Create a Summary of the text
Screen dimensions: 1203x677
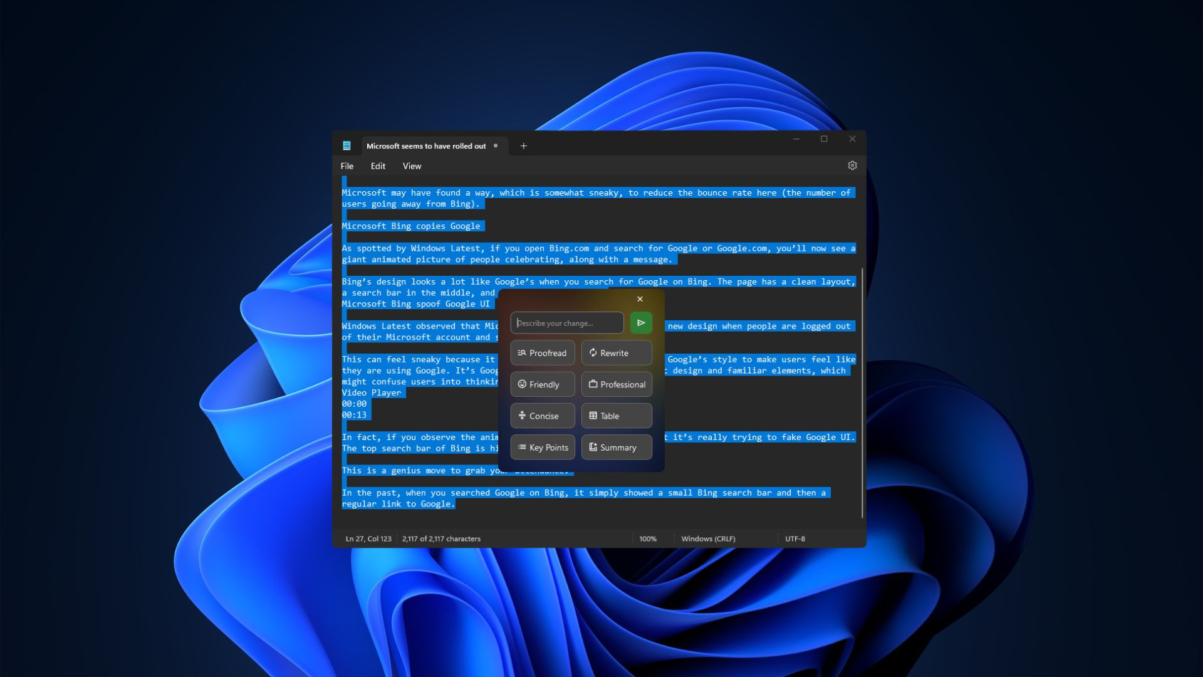(x=616, y=448)
